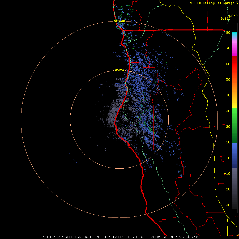The height and width of the screenshot is (239, 239).
Task: Click the 20 value on dBZ scale
Action: point(228,126)
